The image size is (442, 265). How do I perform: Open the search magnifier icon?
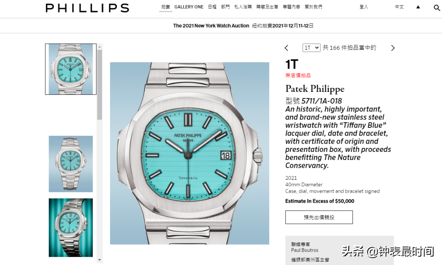point(437,8)
